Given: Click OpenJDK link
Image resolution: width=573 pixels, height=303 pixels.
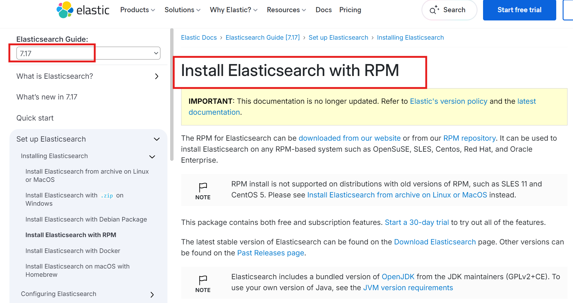Looking at the screenshot, I should click(398, 277).
